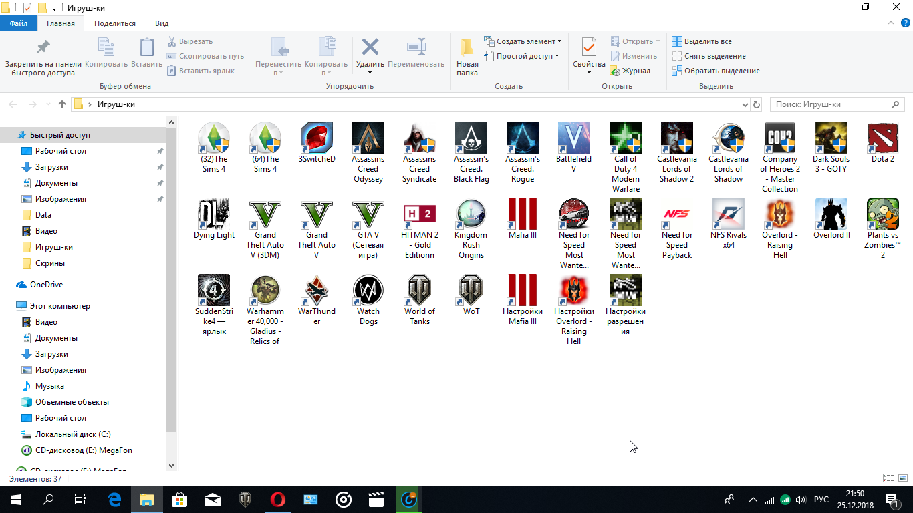Select the NFS Rivals x64 shortcut

point(729,224)
